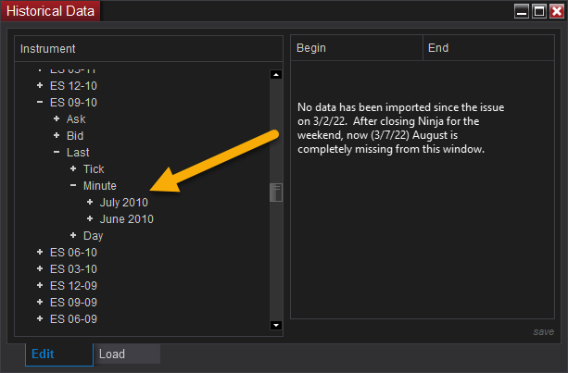Select the Ask tree row
Screen dimensions: 568x373
click(76, 119)
